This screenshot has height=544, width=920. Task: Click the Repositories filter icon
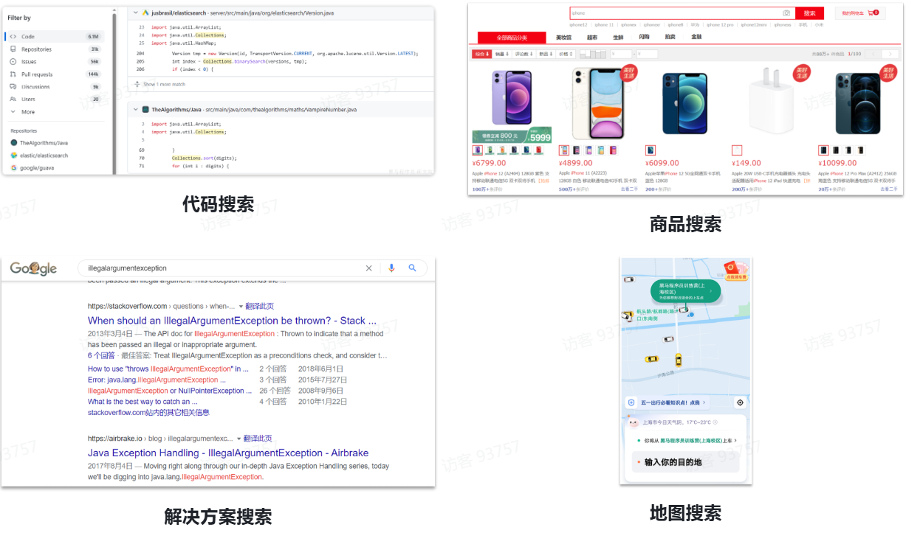pyautogui.click(x=13, y=49)
